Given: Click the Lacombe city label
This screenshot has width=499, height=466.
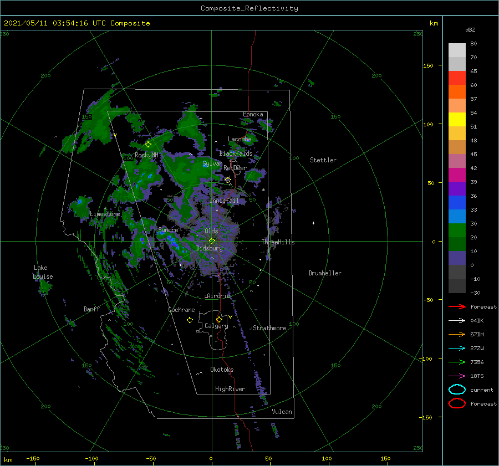Looking at the screenshot, I should 240,139.
